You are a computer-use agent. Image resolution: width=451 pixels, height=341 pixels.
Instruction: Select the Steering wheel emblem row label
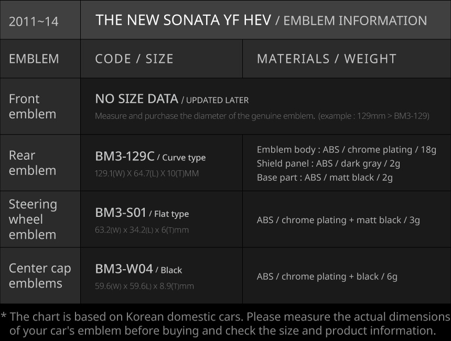click(33, 219)
